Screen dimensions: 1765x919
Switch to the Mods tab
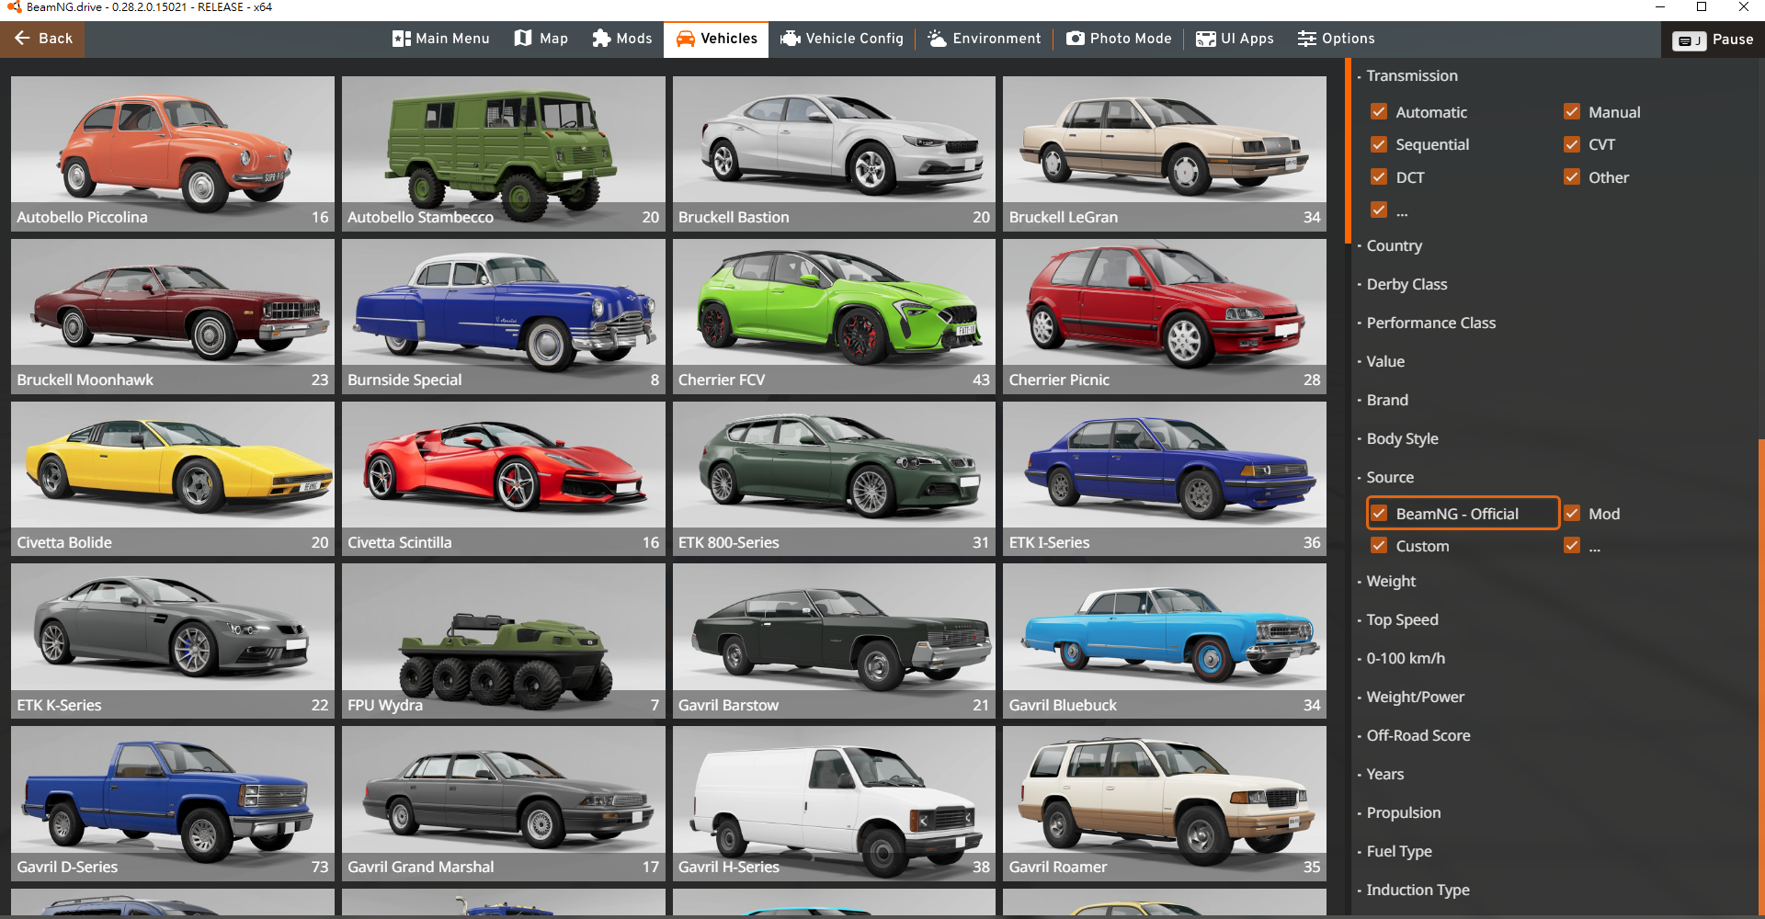(622, 39)
